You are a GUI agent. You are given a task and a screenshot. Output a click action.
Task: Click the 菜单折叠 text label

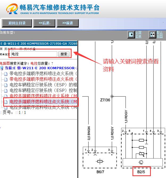pyautogui.click(x=30, y=49)
